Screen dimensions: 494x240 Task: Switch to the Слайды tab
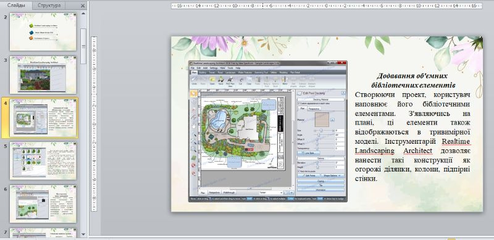coord(17,6)
